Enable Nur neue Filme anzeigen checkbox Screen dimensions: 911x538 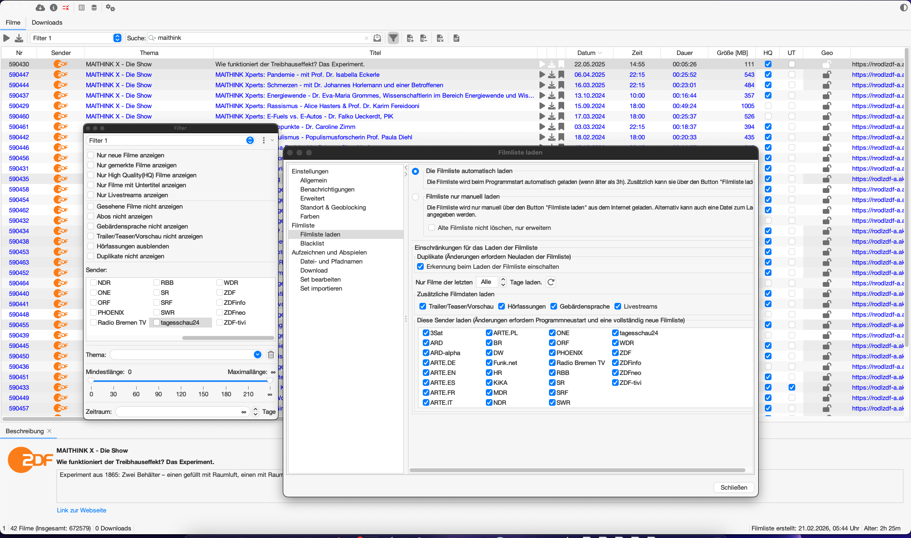click(91, 155)
